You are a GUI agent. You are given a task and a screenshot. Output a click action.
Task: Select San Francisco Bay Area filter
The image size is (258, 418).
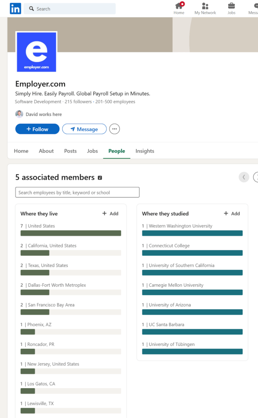[71, 309]
